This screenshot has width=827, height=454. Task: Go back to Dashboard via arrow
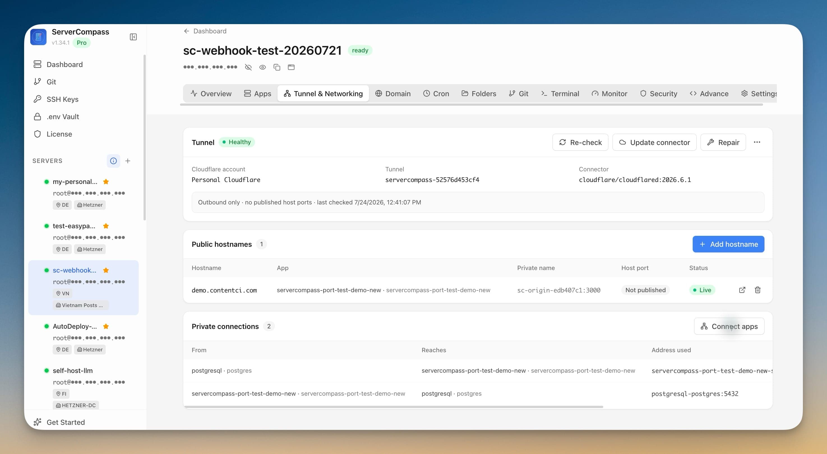[186, 31]
